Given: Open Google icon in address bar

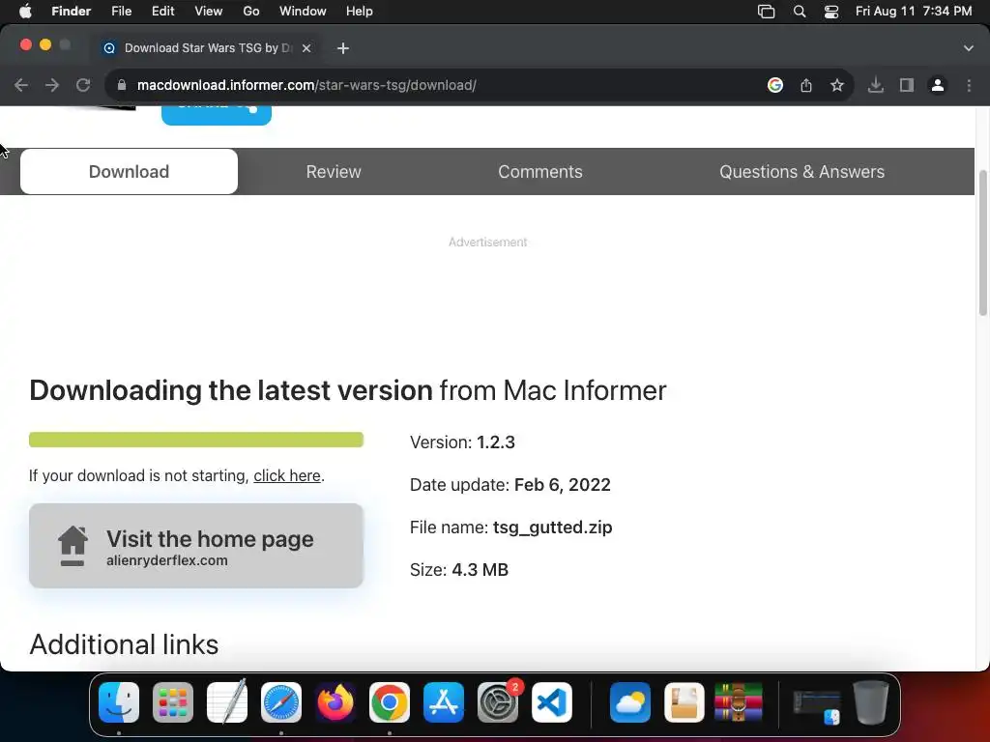Looking at the screenshot, I should (x=775, y=85).
